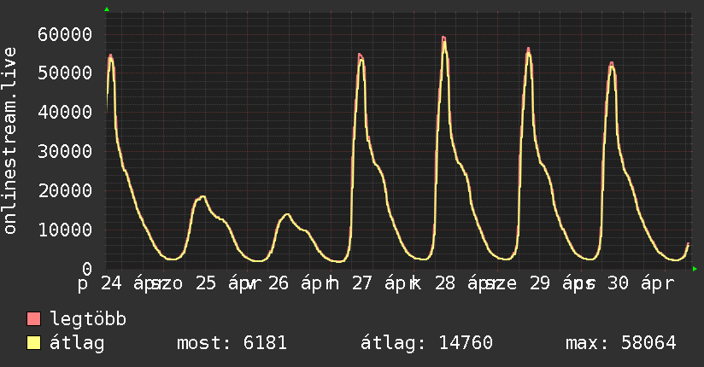The image size is (704, 367).
Task: Click the 10000 y-axis label
Action: click(x=65, y=230)
